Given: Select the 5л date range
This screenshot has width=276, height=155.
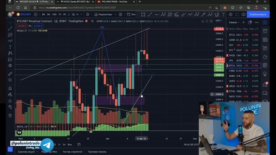Looking at the screenshot, I should pyautogui.click(x=64, y=145).
